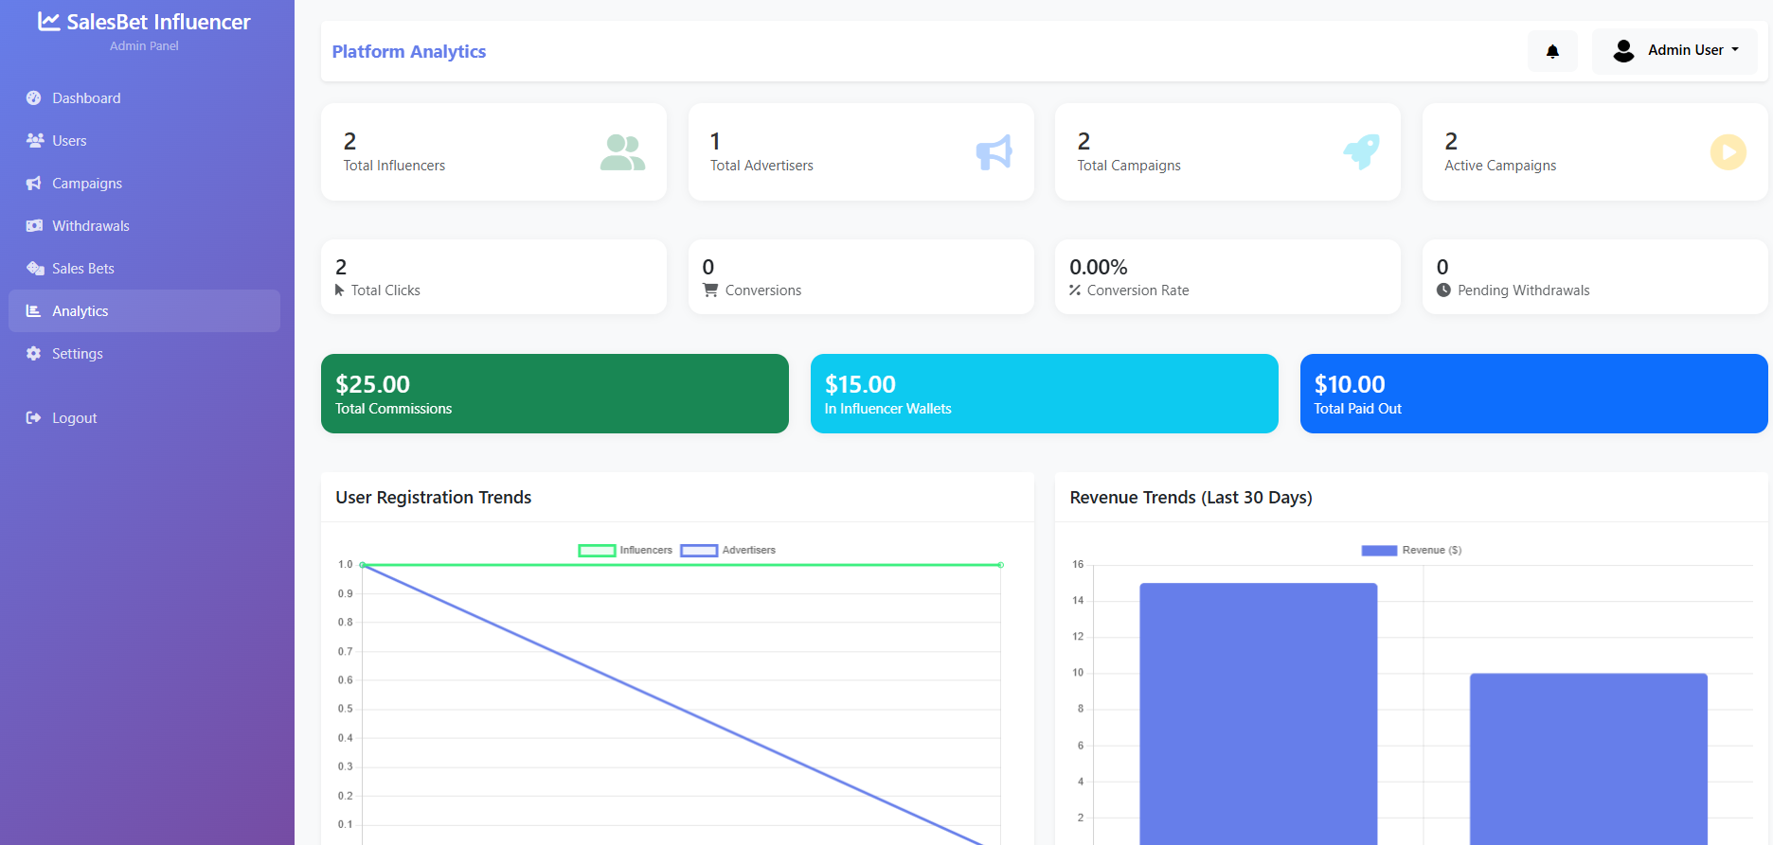Click the Dashboard gauge icon in sidebar
1773x845 pixels.
point(34,98)
